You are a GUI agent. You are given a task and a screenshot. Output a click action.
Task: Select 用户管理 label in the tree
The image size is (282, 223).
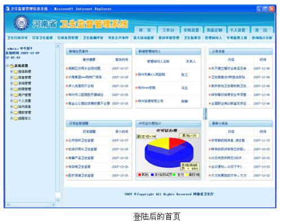[x=25, y=95]
